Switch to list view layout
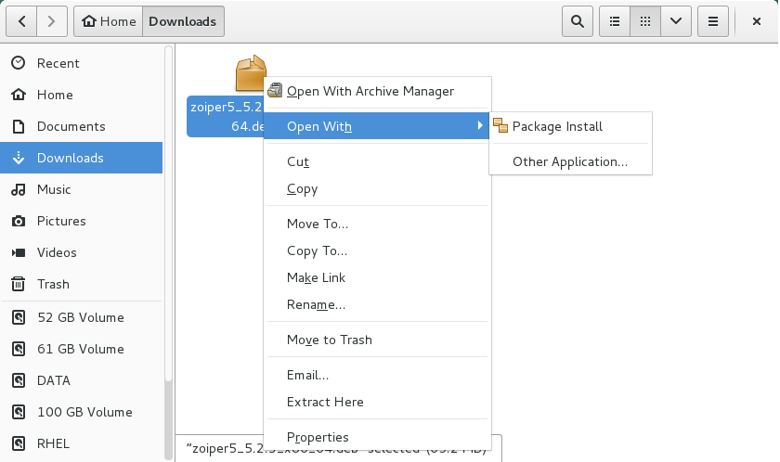 pos(614,20)
